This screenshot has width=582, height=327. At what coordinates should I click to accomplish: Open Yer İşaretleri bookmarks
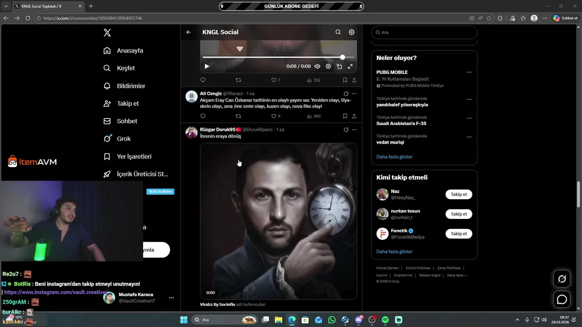click(127, 157)
